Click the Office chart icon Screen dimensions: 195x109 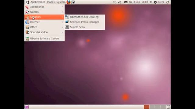pyautogui.click(x=27, y=27)
